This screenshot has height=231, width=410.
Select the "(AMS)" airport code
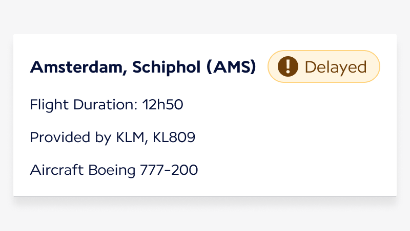click(x=231, y=67)
